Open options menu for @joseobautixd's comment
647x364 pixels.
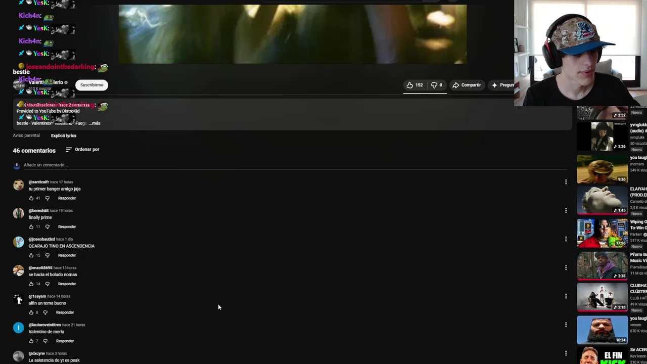click(566, 239)
